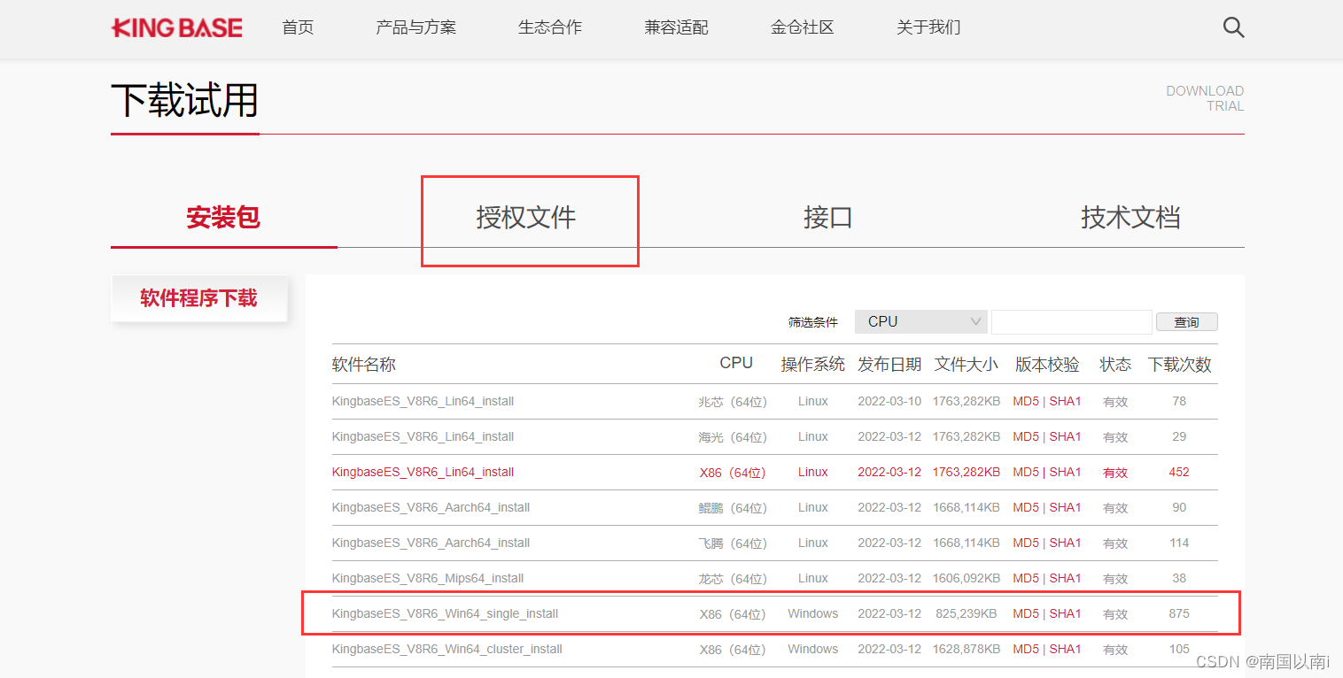Select the 1628,878KB file size cell
The height and width of the screenshot is (678, 1343).
click(x=966, y=649)
